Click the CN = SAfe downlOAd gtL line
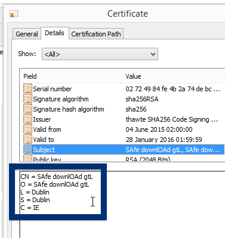Image resolution: width=225 pixels, height=238 pixels. [57, 177]
